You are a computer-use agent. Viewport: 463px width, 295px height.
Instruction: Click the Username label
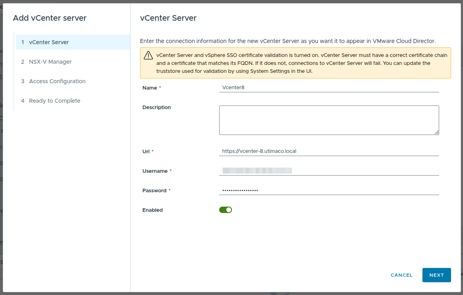coord(155,171)
